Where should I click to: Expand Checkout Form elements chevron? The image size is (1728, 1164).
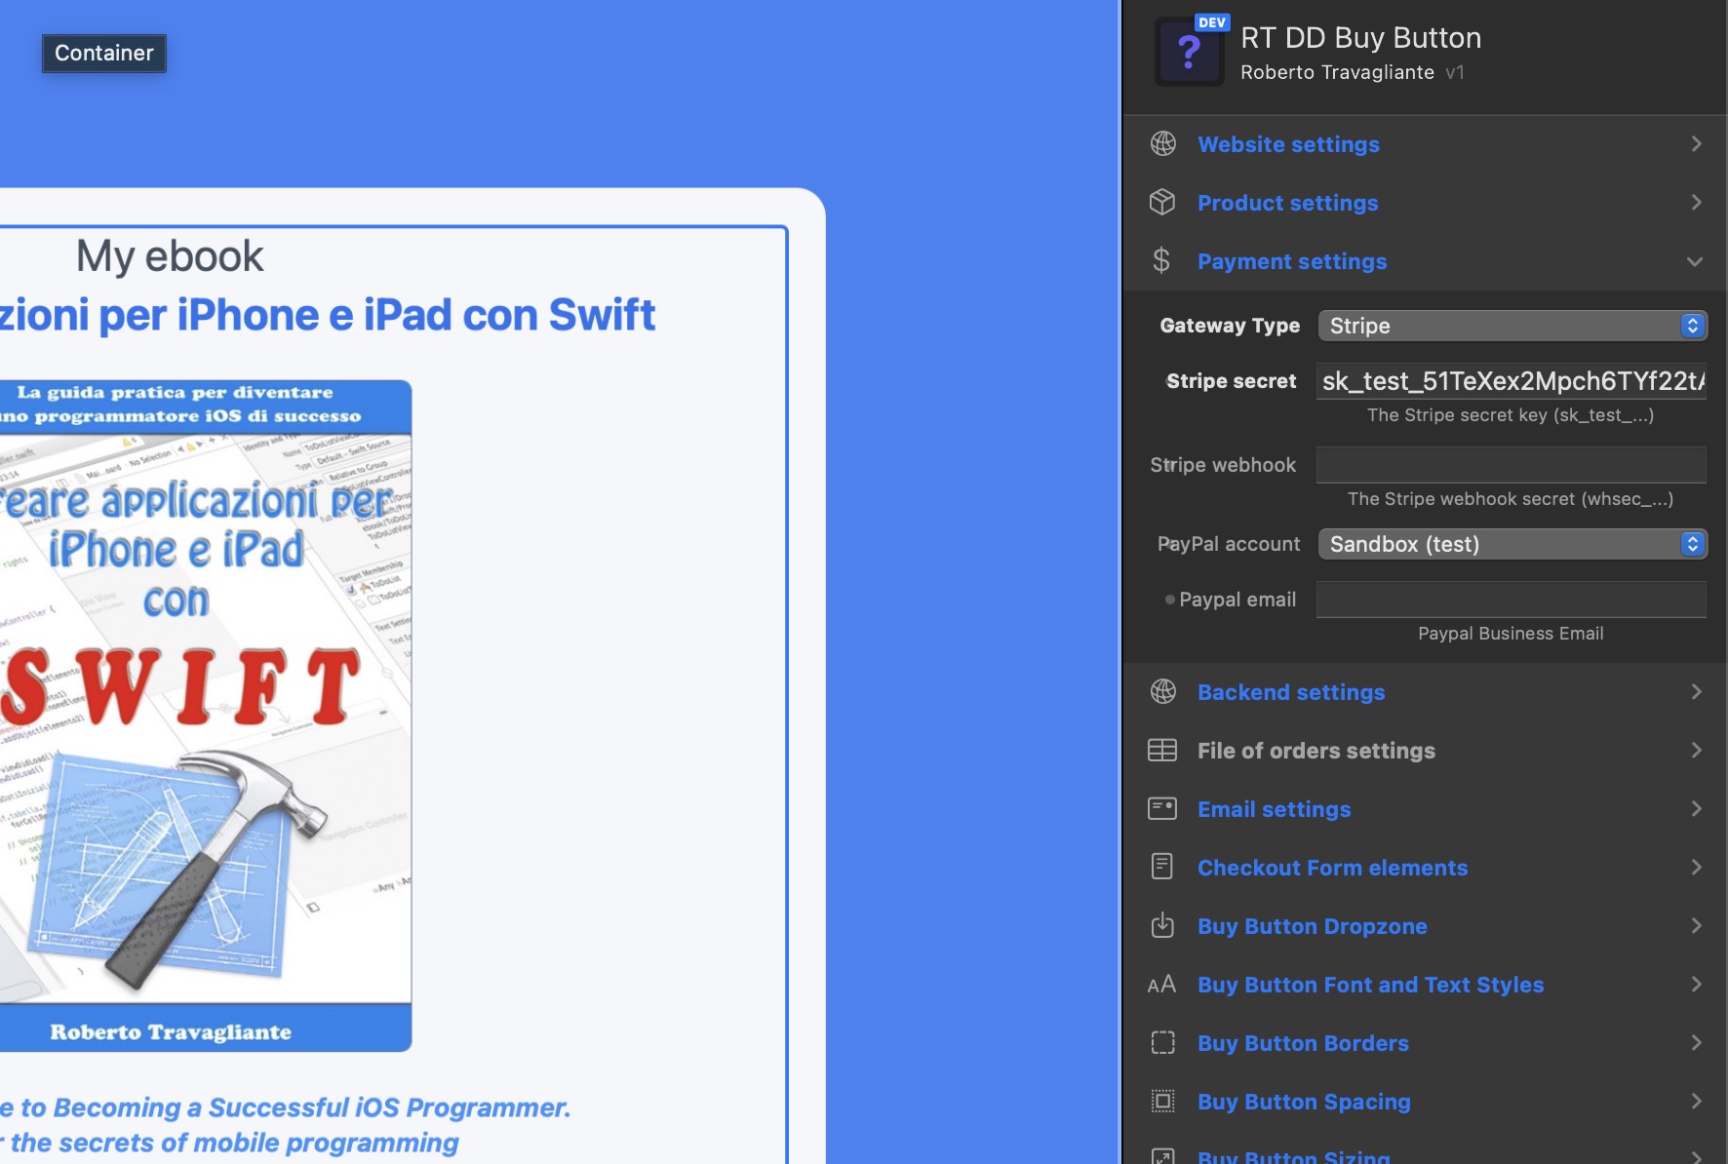point(1697,868)
